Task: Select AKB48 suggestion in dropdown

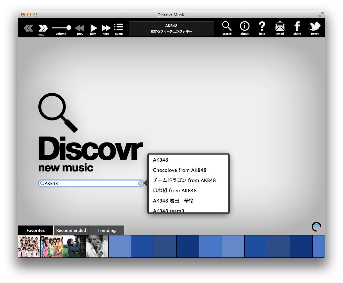Action: [x=188, y=160]
